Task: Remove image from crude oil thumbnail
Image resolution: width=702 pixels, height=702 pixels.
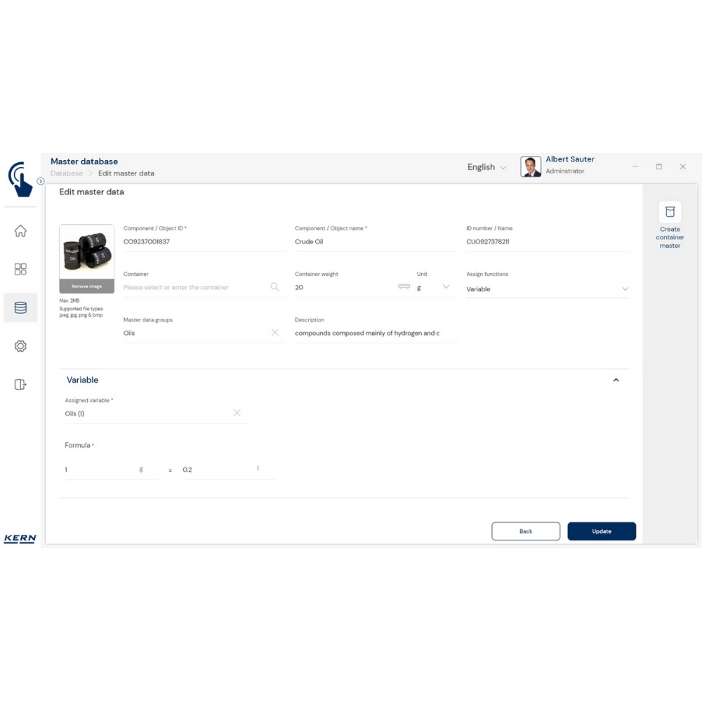Action: (86, 286)
